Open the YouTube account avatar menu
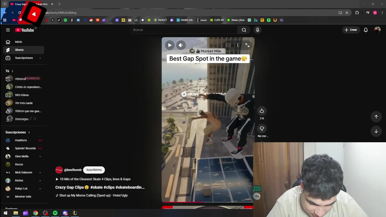This screenshot has width=386, height=217. click(x=377, y=30)
